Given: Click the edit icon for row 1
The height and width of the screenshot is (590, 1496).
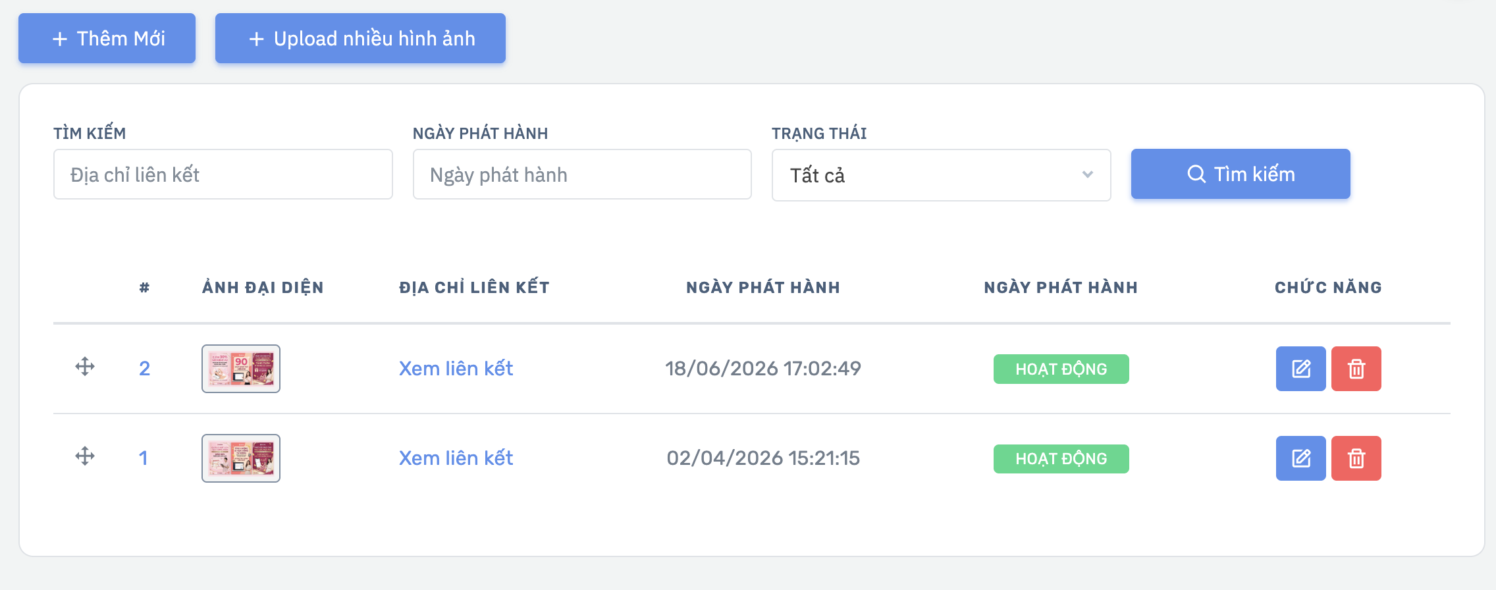Looking at the screenshot, I should [1300, 458].
